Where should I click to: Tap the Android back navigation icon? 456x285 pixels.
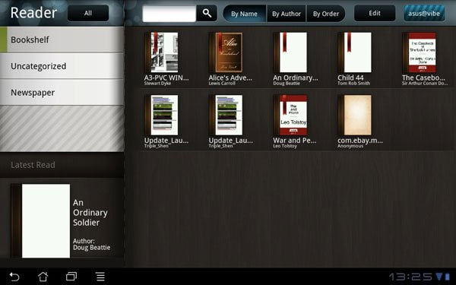click(x=14, y=277)
